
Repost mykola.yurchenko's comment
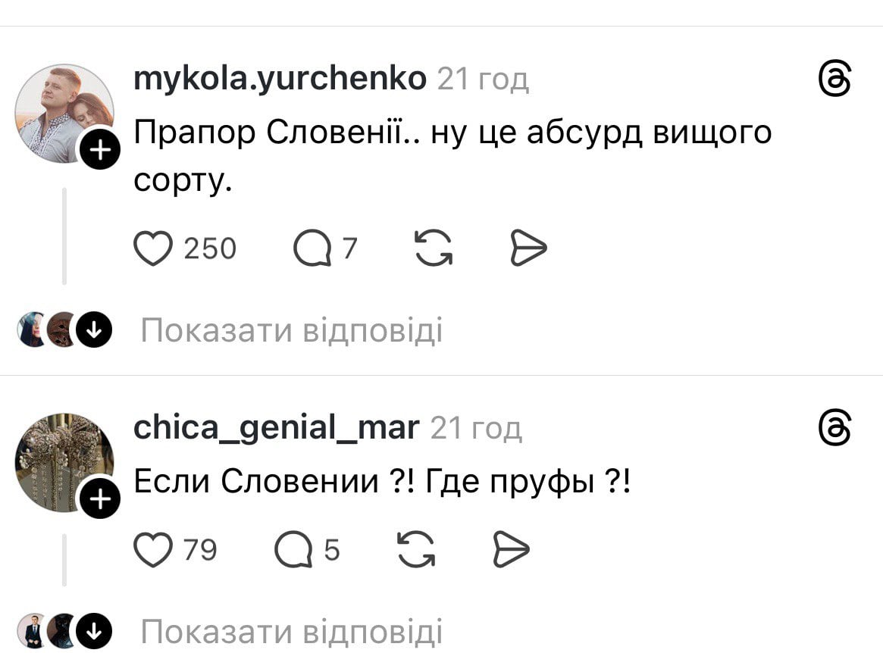434,248
